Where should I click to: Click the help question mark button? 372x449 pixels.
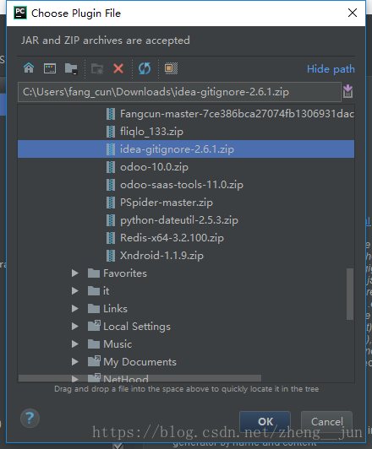click(x=30, y=419)
